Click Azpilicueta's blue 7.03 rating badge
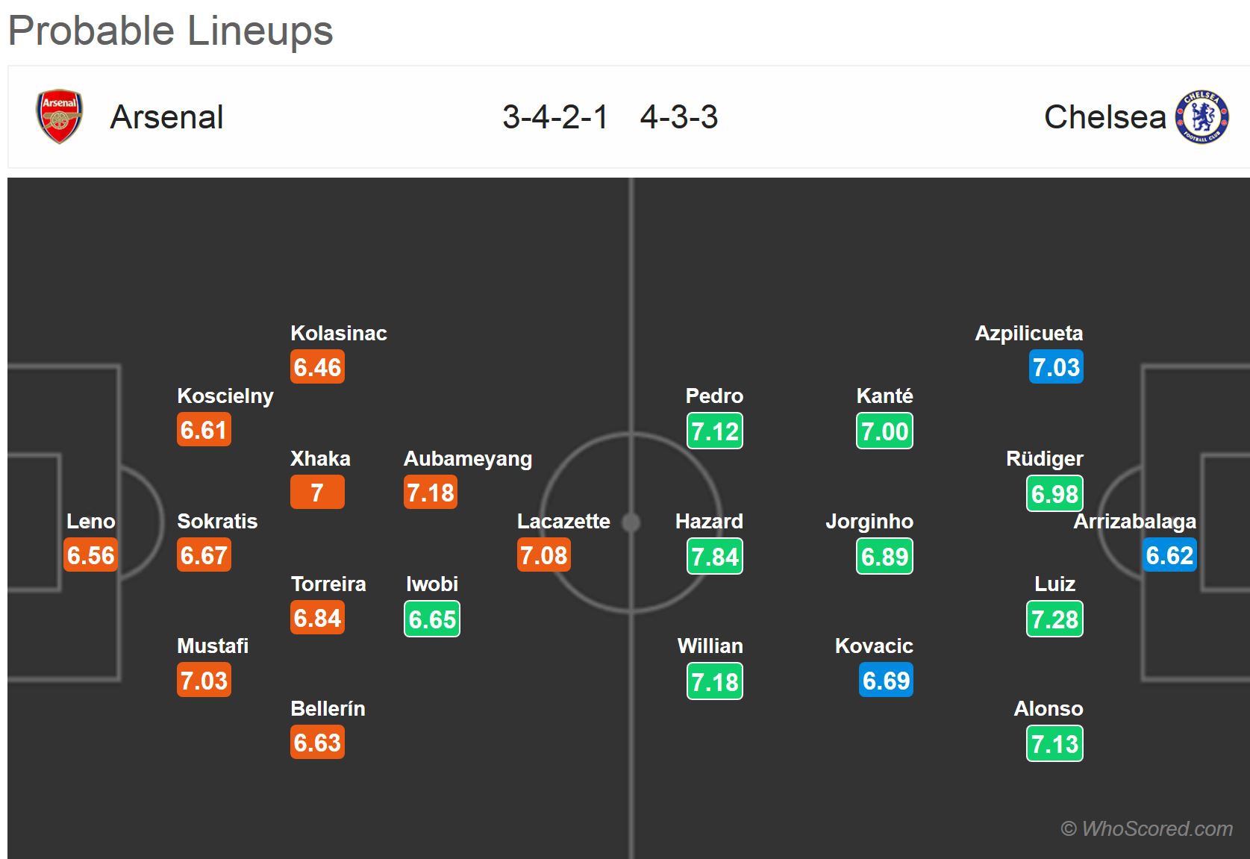 tap(1056, 367)
